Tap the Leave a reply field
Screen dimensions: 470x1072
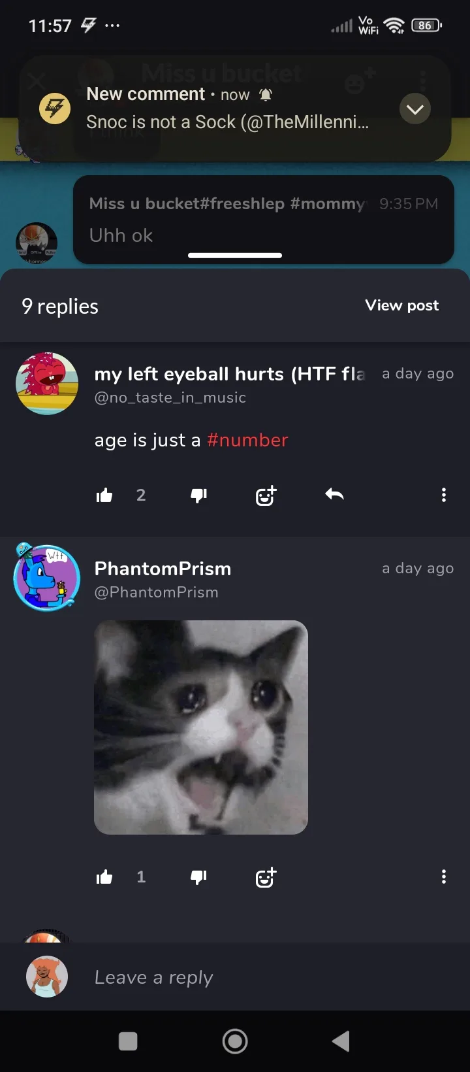coord(261,977)
